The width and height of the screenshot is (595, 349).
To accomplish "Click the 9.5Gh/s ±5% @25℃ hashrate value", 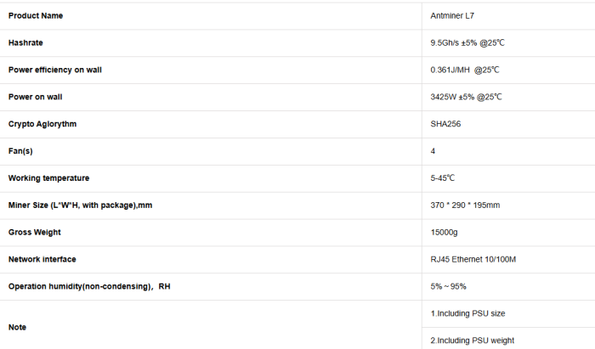I will click(467, 42).
